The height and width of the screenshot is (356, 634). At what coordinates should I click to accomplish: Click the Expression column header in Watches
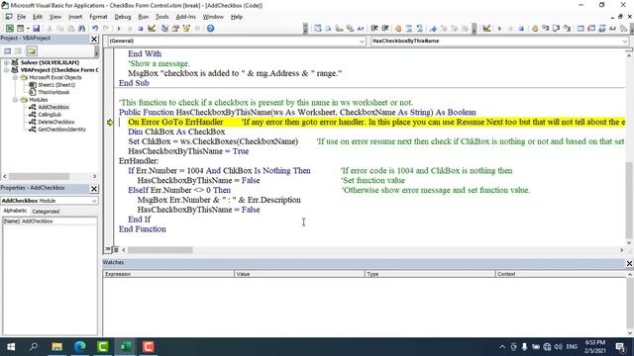[x=168, y=274]
